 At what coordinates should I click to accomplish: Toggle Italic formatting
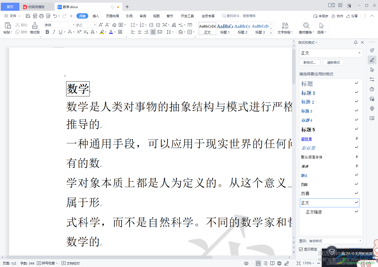[x=54, y=32]
